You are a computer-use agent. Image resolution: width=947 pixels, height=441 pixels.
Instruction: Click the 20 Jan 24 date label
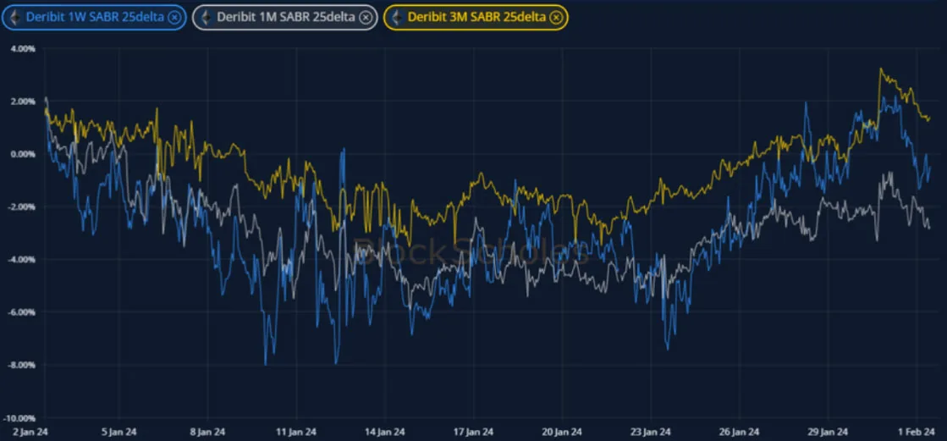(x=562, y=432)
